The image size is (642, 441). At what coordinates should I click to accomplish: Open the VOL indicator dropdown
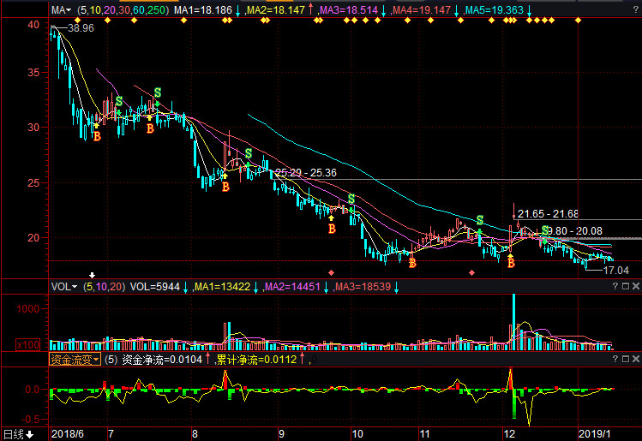63,286
